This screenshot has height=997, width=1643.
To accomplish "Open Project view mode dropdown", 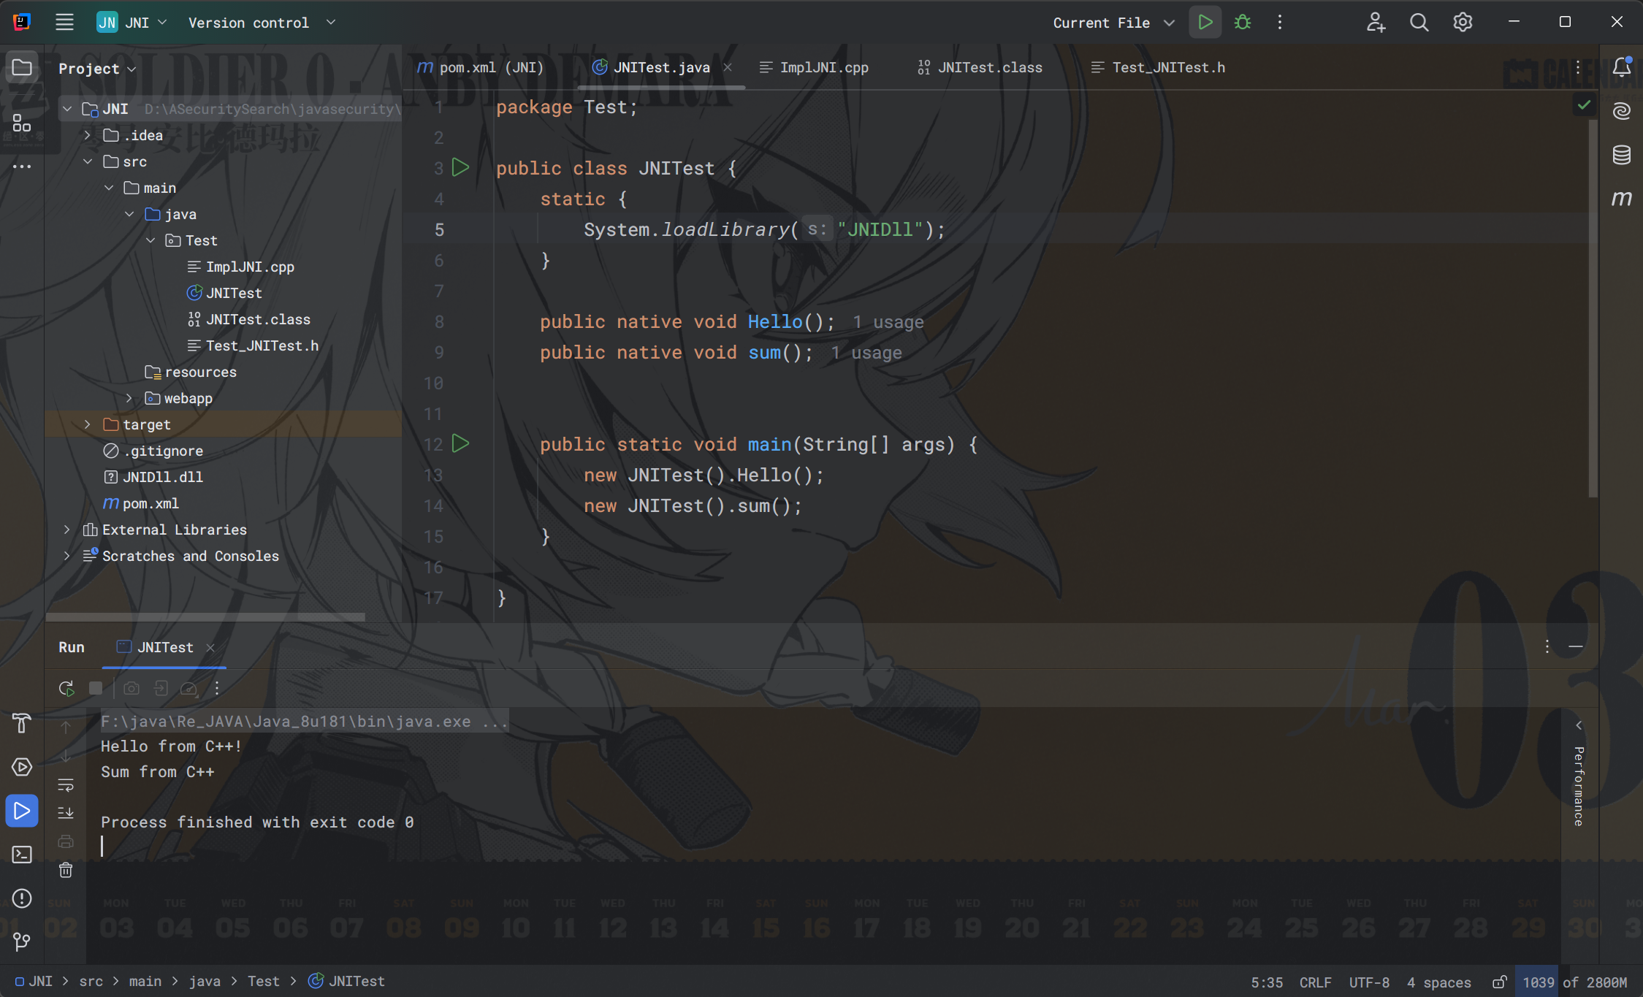I will [97, 69].
